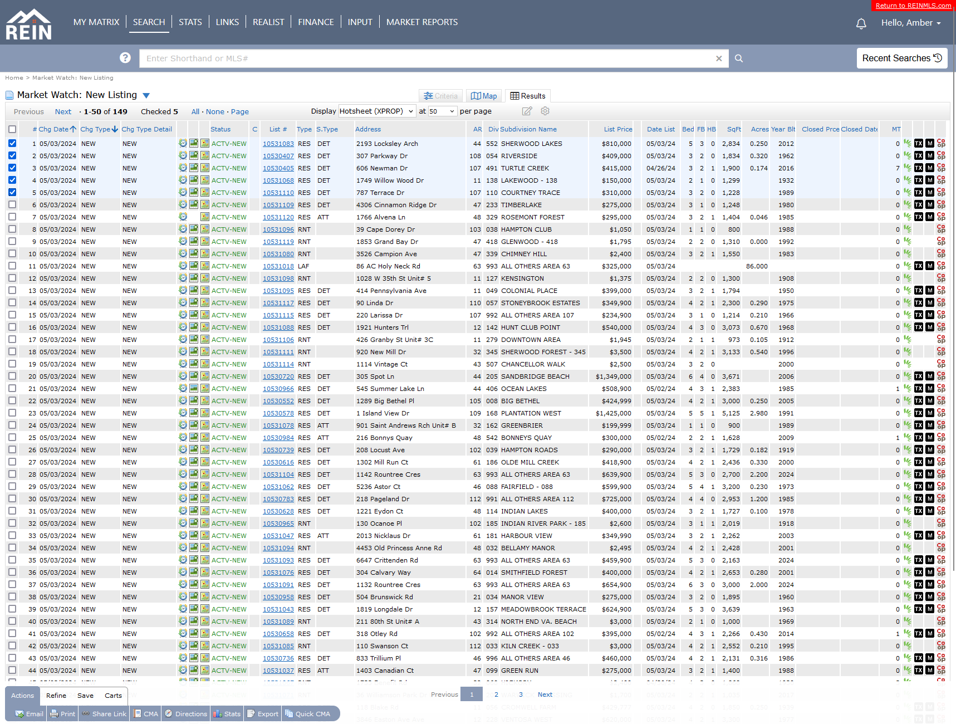The width and height of the screenshot is (956, 724).
Task: Click Next results link at top
Action: (63, 111)
